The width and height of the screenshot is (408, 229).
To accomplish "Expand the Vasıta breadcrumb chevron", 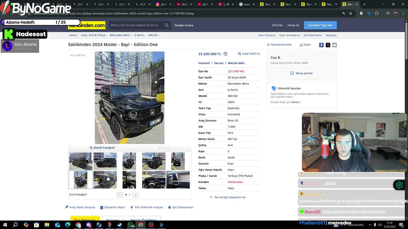I will tap(78, 35).
